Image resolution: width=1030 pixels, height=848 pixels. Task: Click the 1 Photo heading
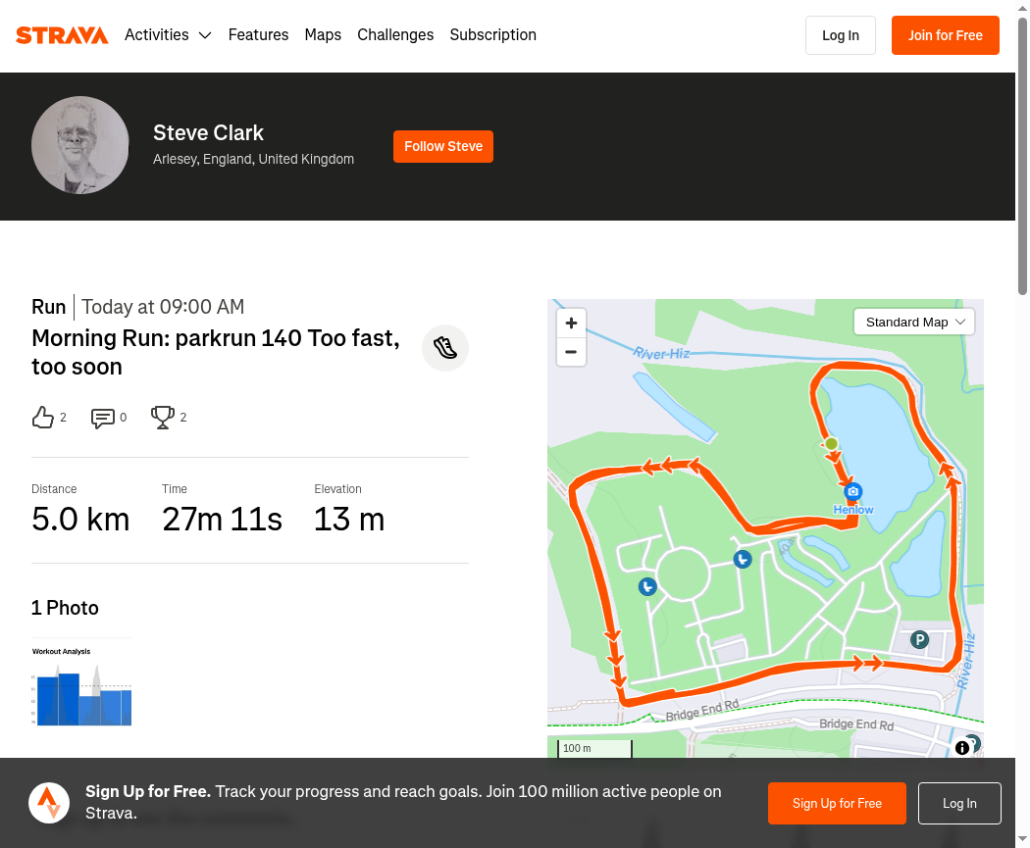click(65, 608)
